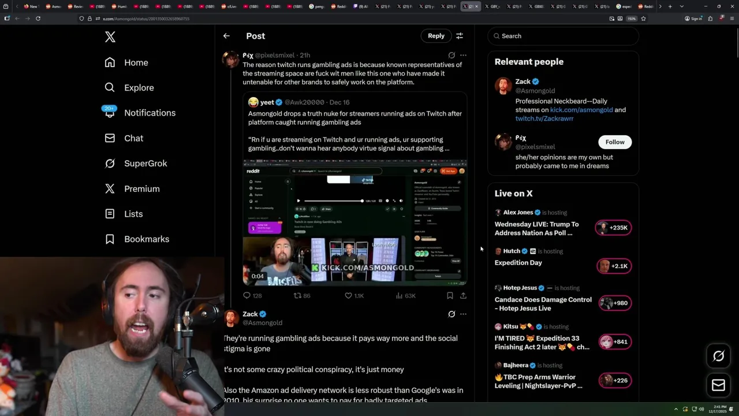Click the Reply button in header
The image size is (739, 416).
[436, 36]
